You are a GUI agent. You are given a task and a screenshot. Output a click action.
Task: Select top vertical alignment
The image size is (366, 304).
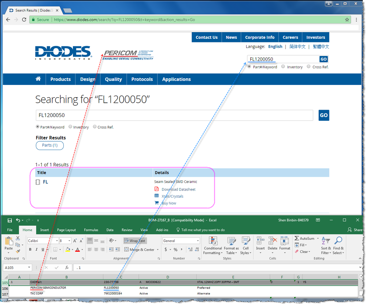point(90,241)
